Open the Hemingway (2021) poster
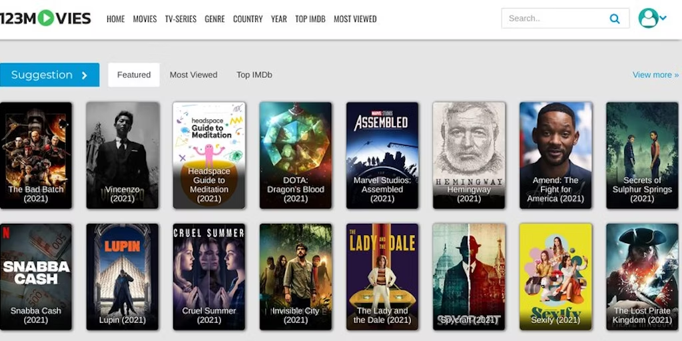 (469, 155)
